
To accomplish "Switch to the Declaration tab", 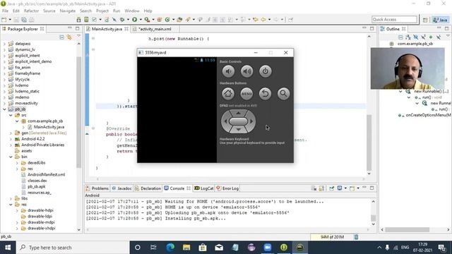I will coord(148,188).
